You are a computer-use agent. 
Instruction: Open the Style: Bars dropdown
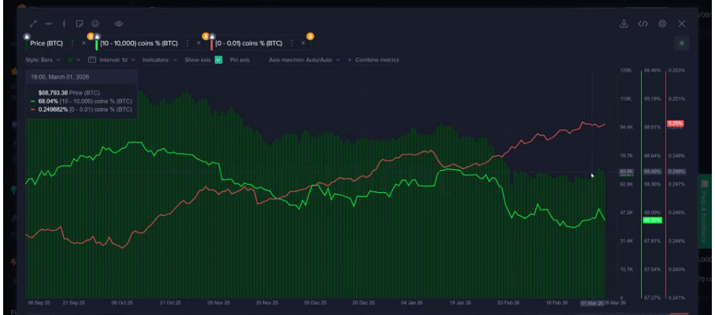(43, 60)
